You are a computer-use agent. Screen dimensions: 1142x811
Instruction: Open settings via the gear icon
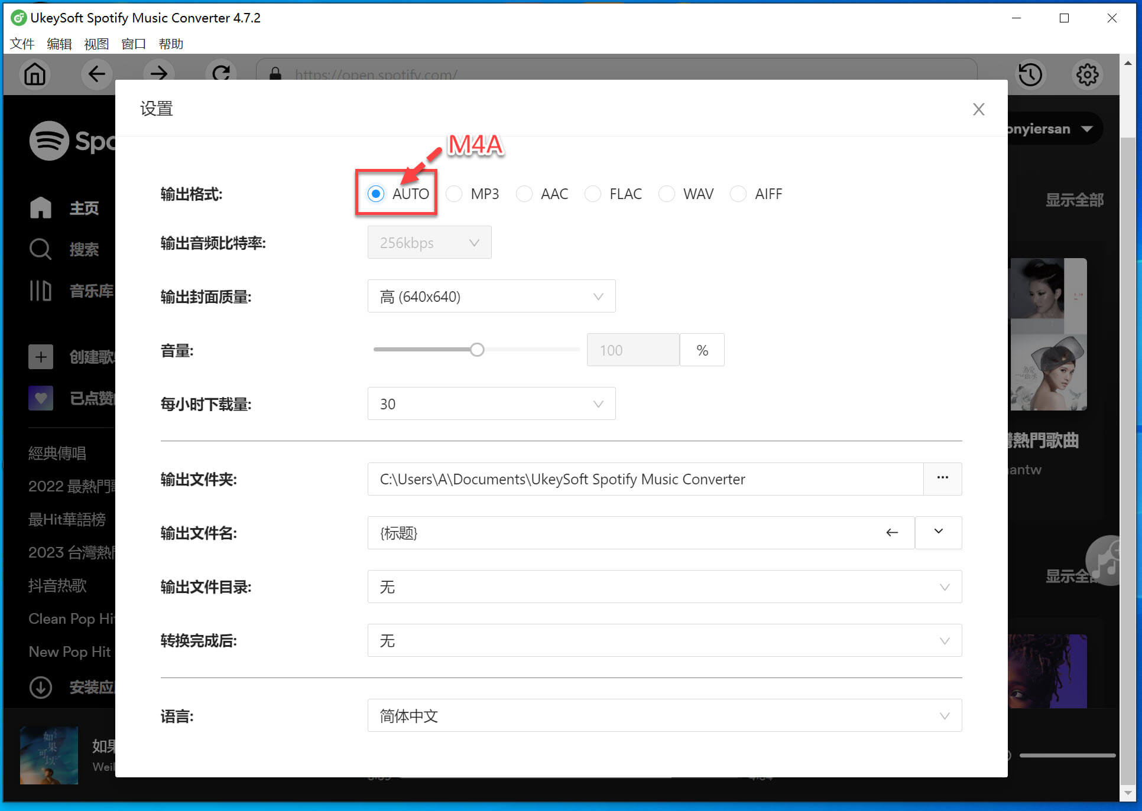(1087, 74)
